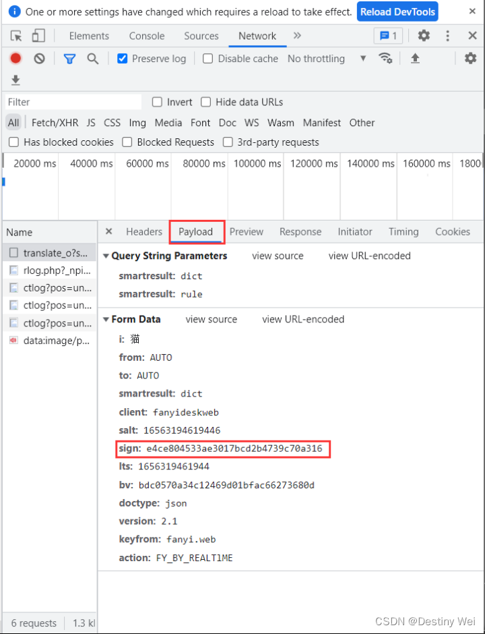The image size is (485, 634).
Task: Clear the network log icon
Action: [x=39, y=59]
